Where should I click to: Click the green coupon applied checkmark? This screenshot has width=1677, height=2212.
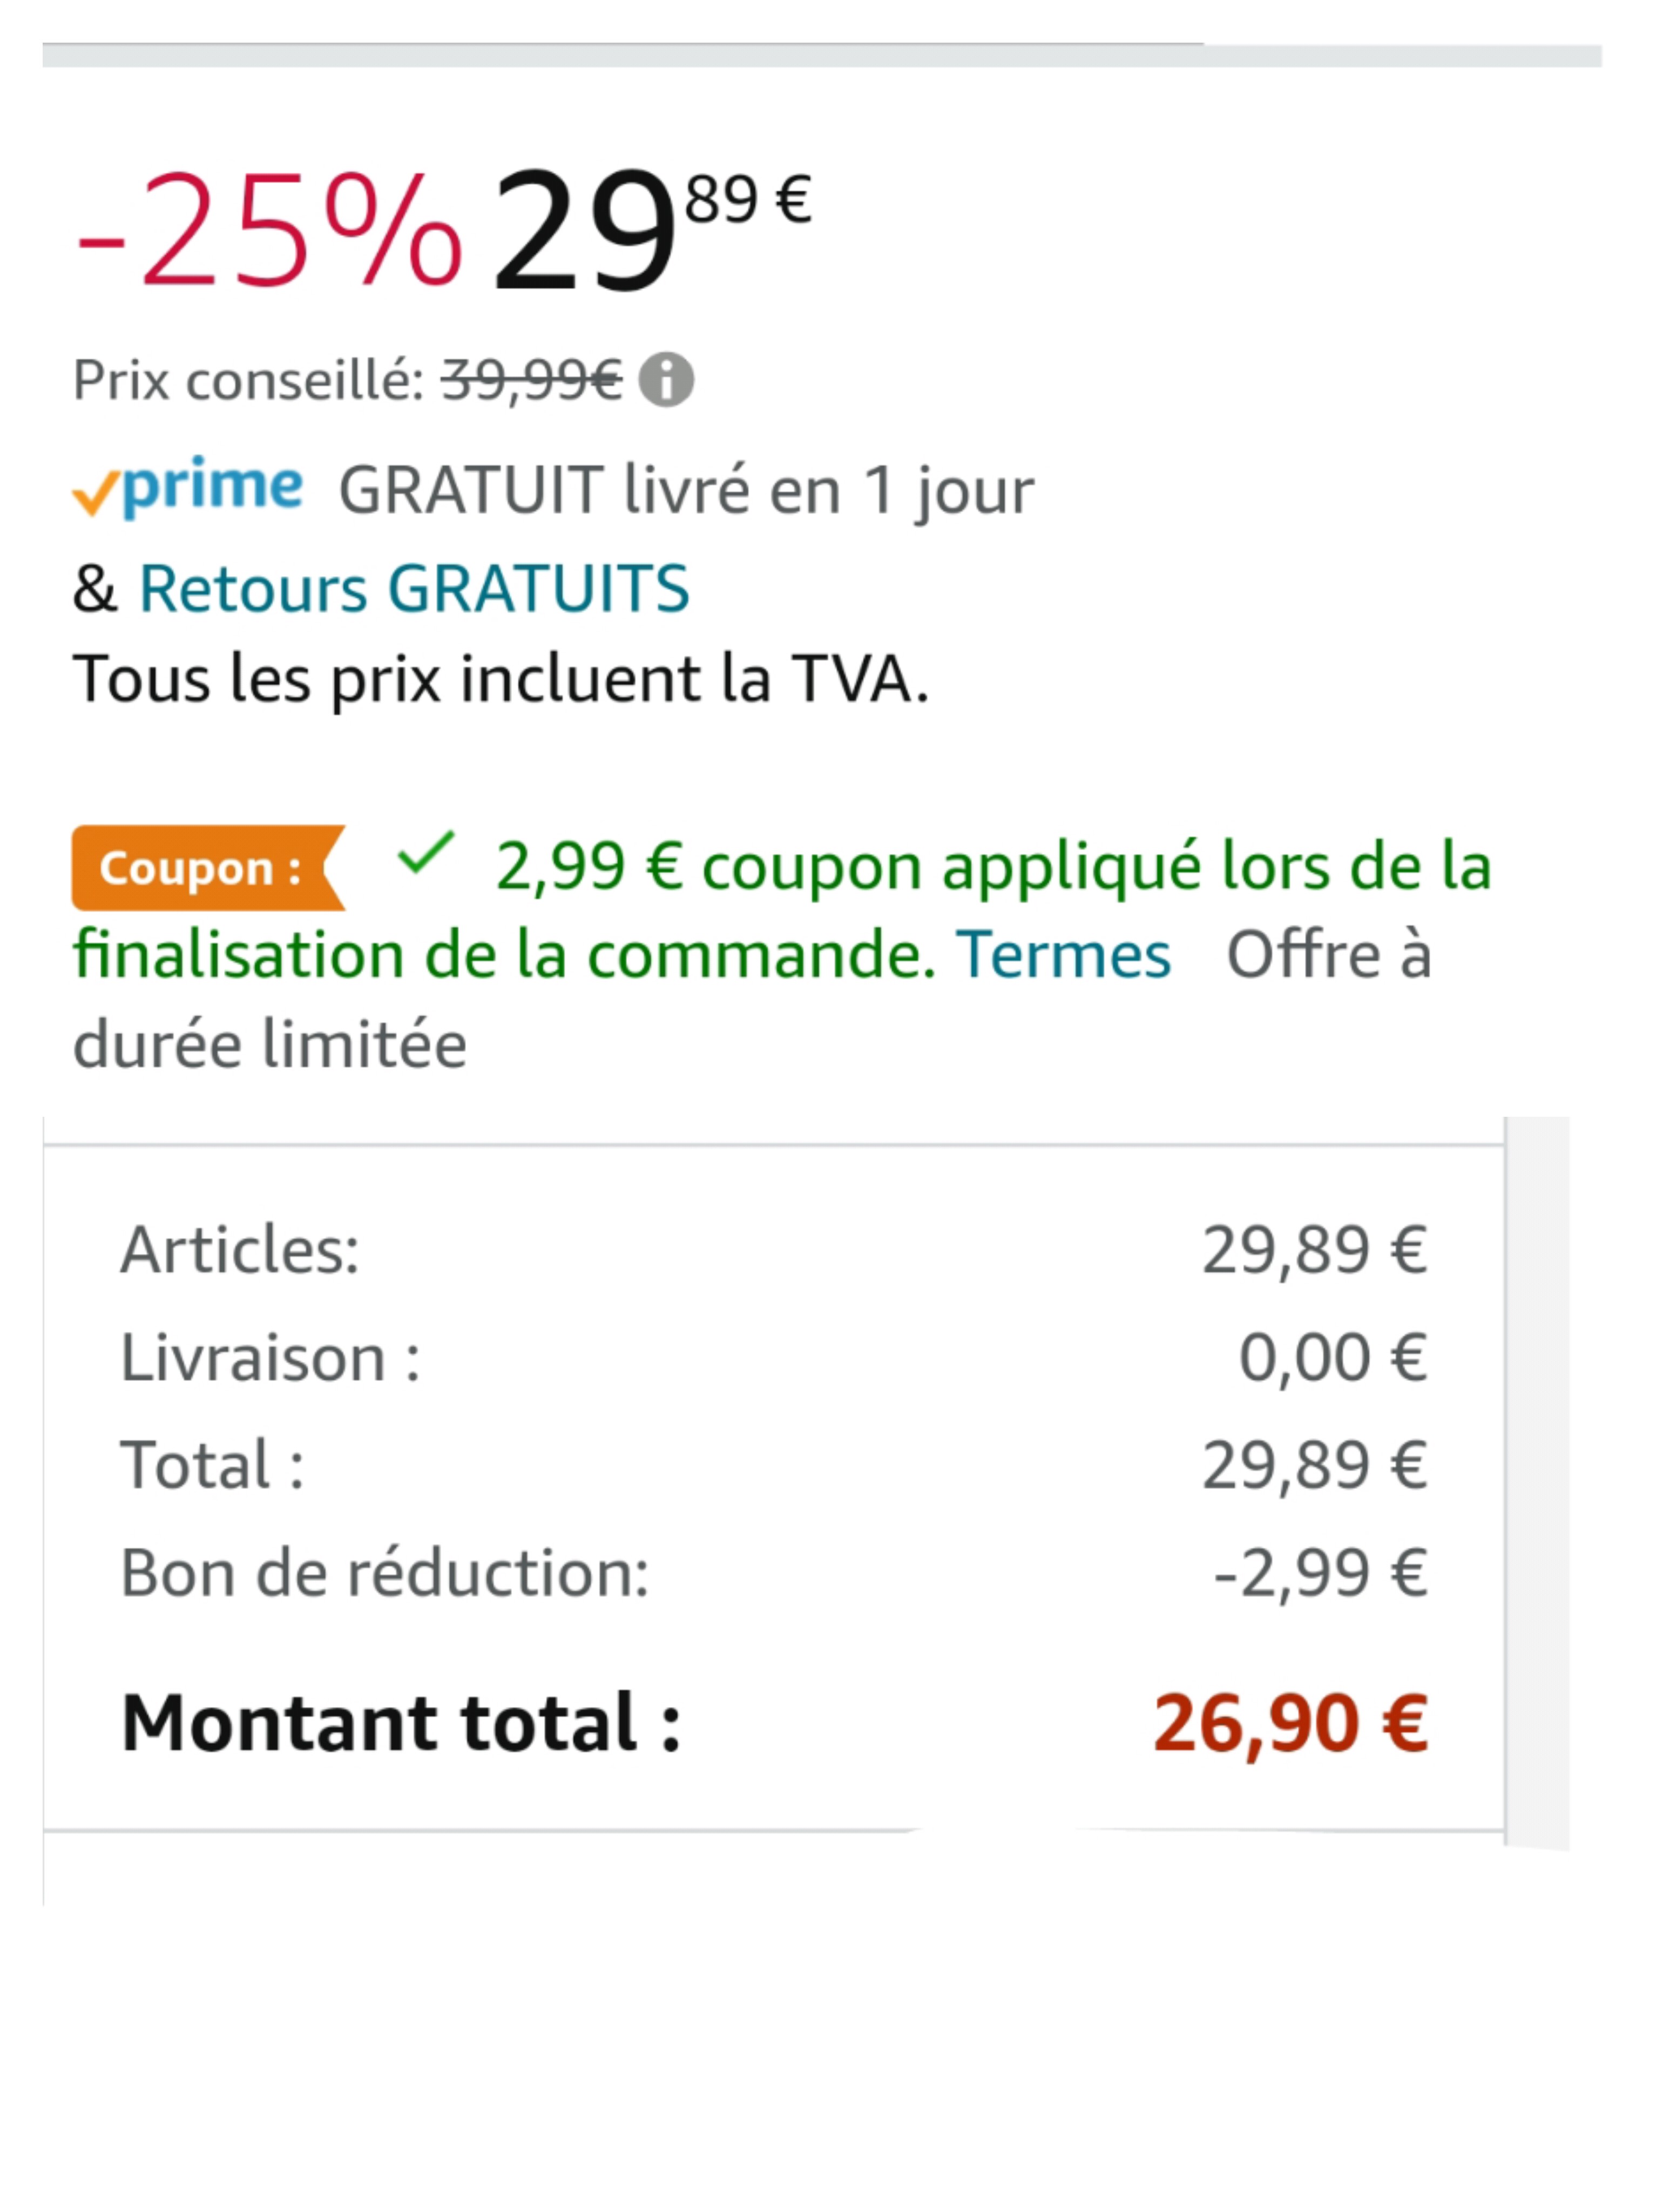coord(425,854)
